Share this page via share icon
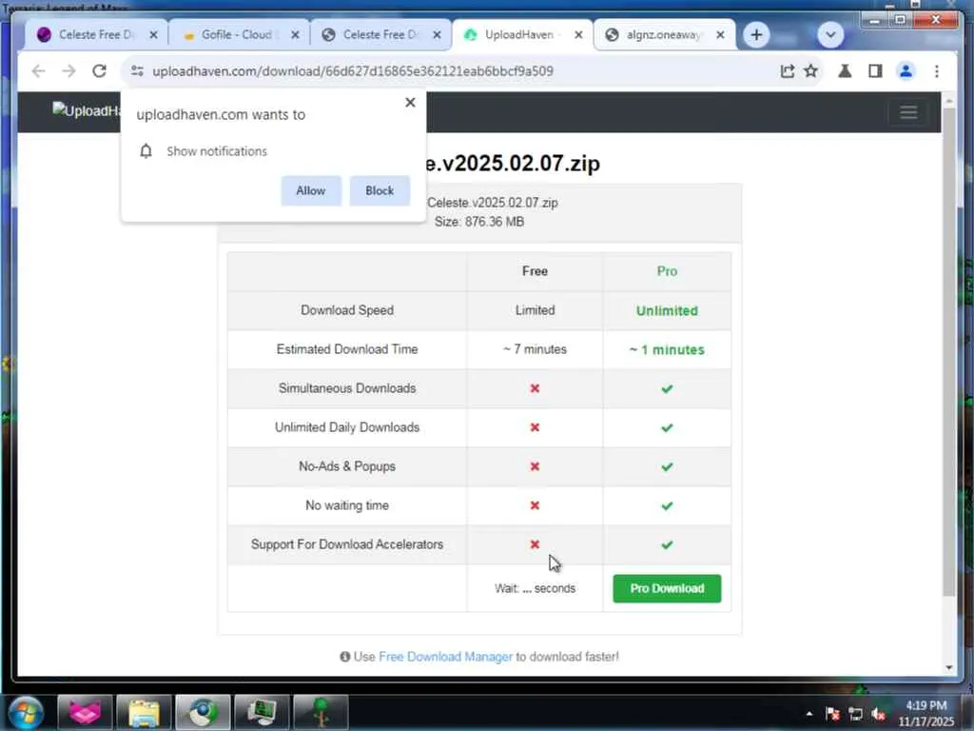Viewport: 974px width, 731px height. click(x=787, y=70)
